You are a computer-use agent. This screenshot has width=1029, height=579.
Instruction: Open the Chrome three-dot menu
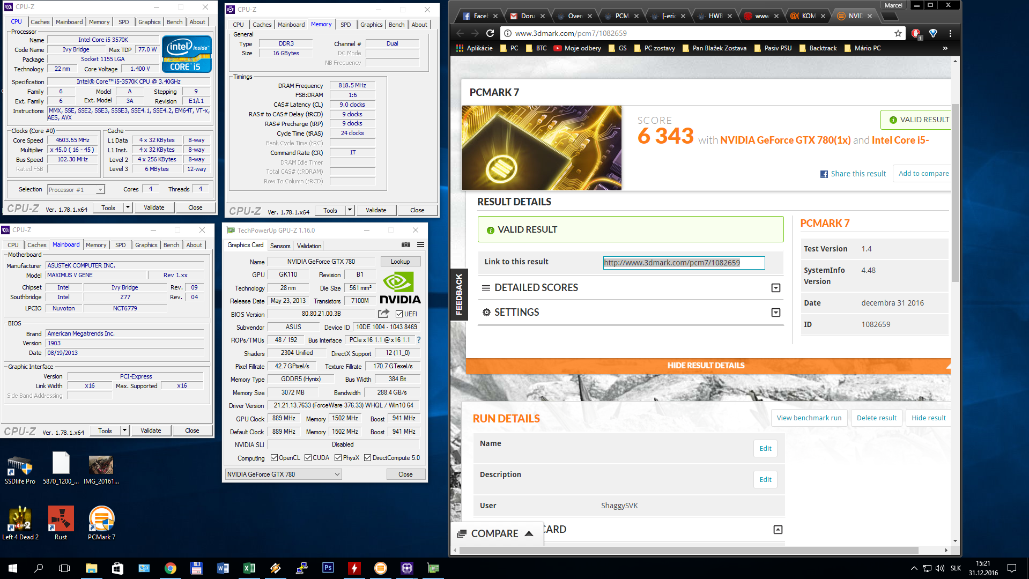coord(950,33)
